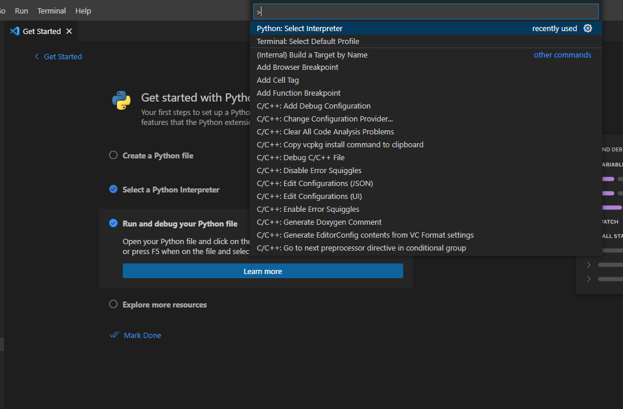The image size is (623, 409).
Task: Click into the command palette input field
Action: pos(426,12)
